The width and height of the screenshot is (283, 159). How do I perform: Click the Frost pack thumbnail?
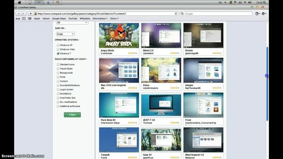pos(203,105)
